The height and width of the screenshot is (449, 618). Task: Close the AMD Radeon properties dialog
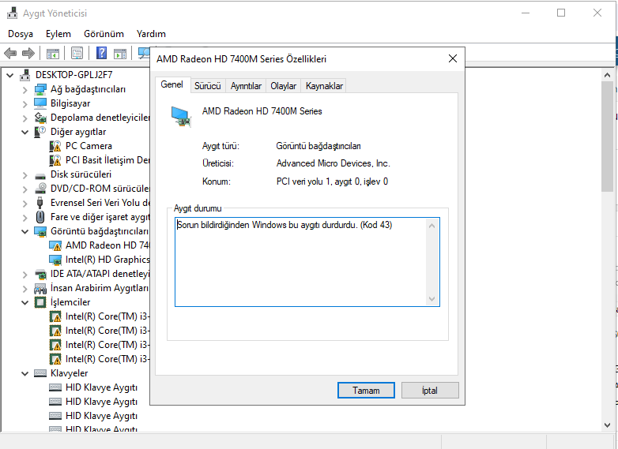tap(453, 58)
